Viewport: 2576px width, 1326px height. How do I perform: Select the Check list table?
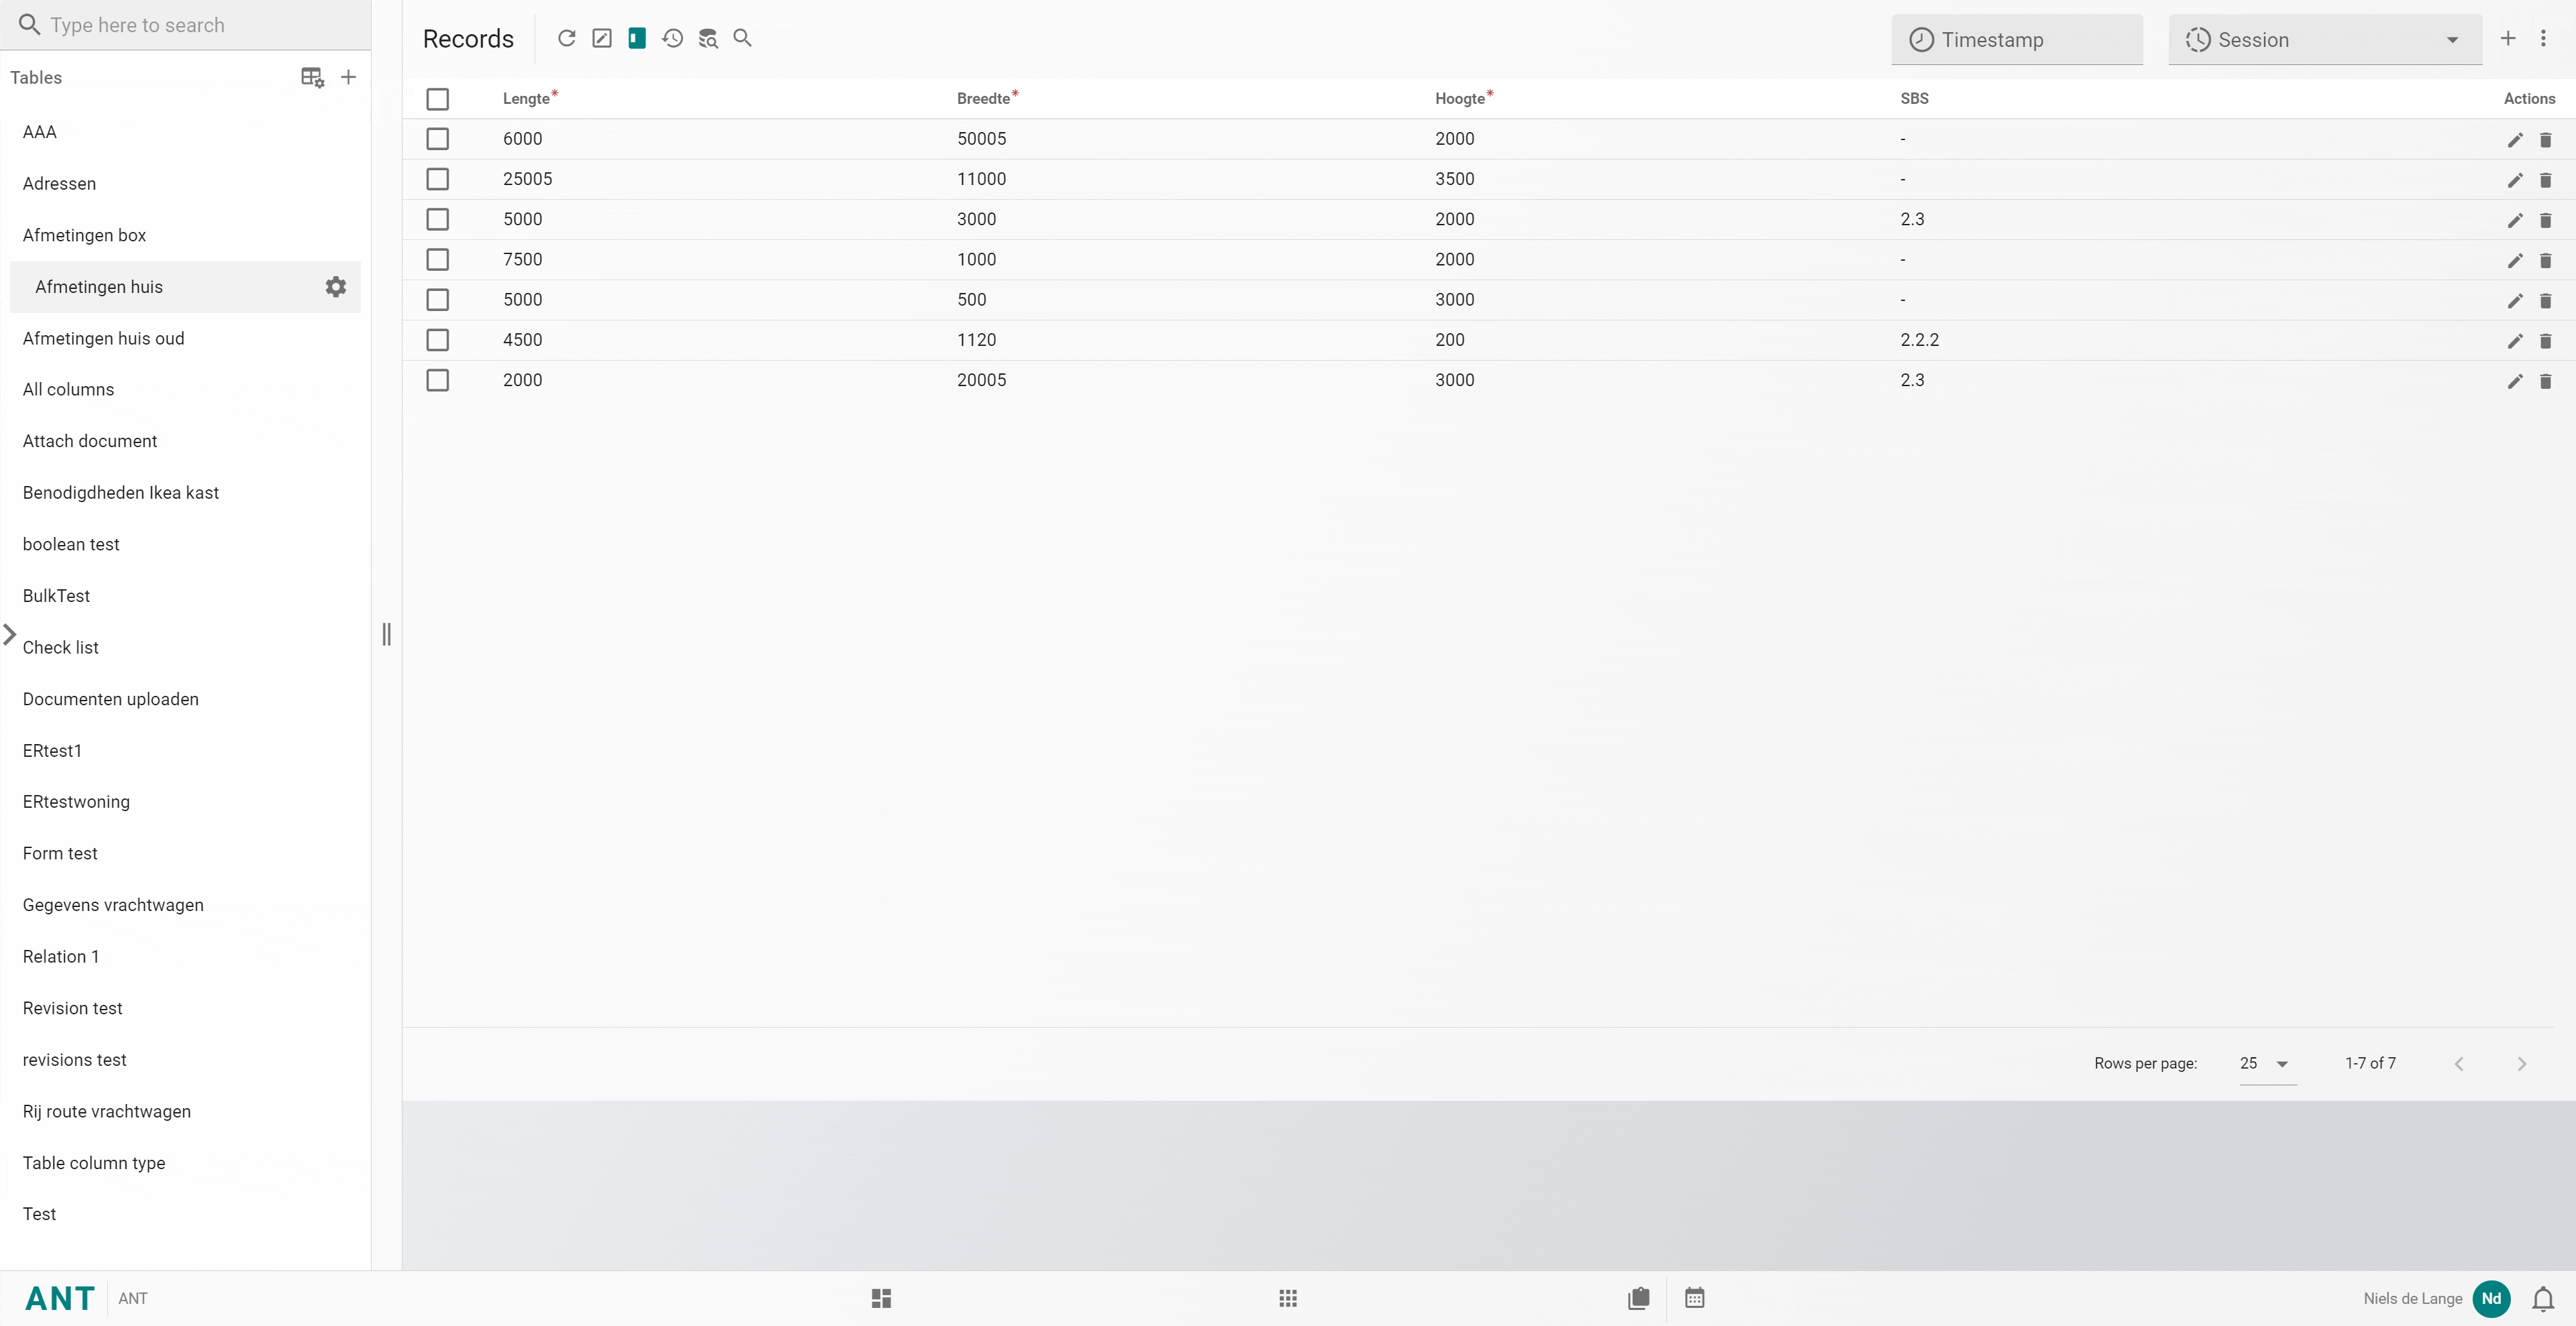pyautogui.click(x=60, y=648)
